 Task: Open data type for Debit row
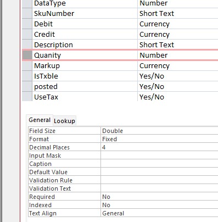pos(178,24)
